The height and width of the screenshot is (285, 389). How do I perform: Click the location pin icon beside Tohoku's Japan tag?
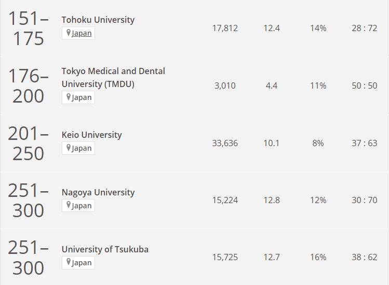tap(68, 33)
